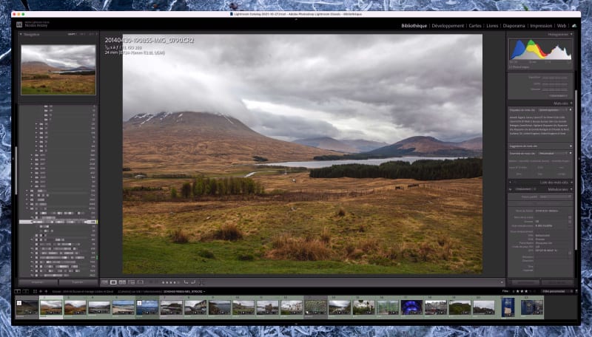The image size is (592, 337).
Task: Open Survey view from the toolbar
Action: point(132,282)
